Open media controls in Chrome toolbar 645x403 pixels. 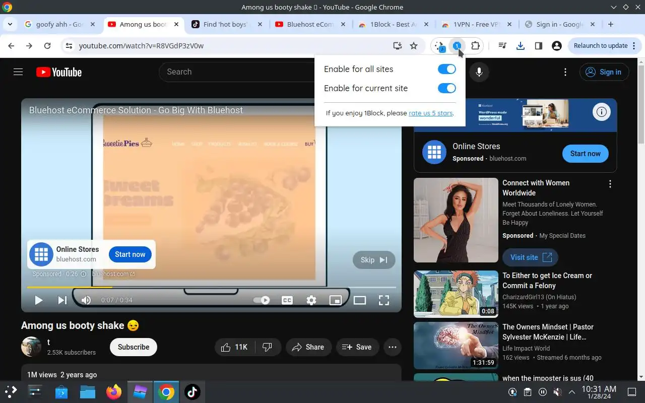point(502,46)
